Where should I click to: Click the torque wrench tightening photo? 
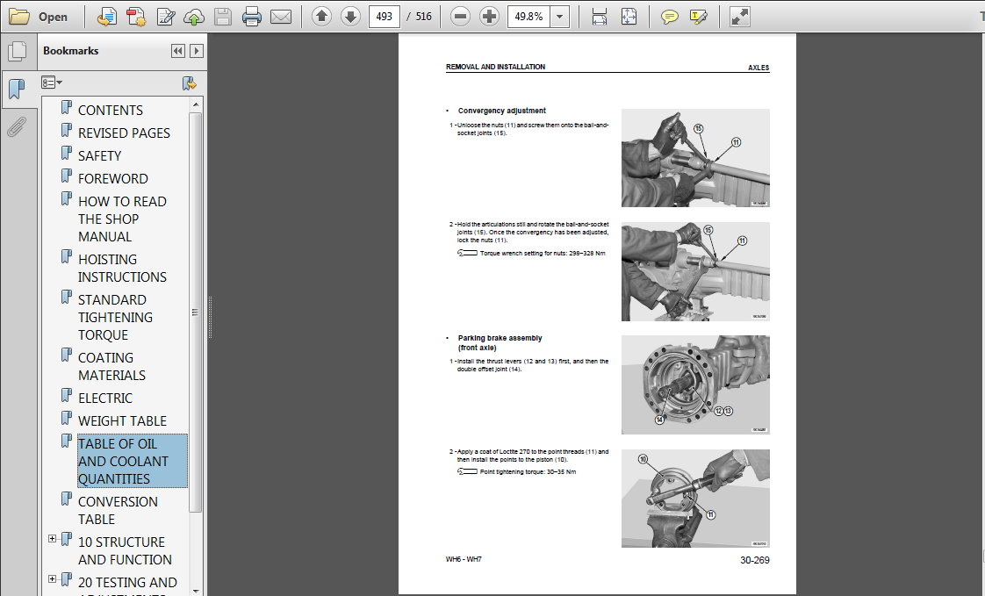pos(695,271)
